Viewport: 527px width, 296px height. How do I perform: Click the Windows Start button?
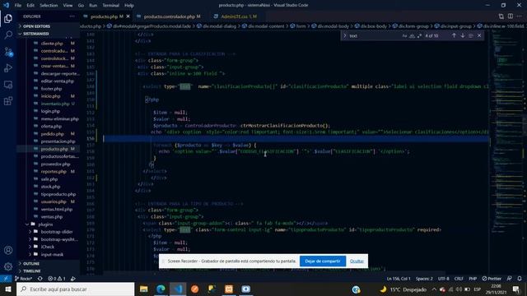click(x=7, y=289)
